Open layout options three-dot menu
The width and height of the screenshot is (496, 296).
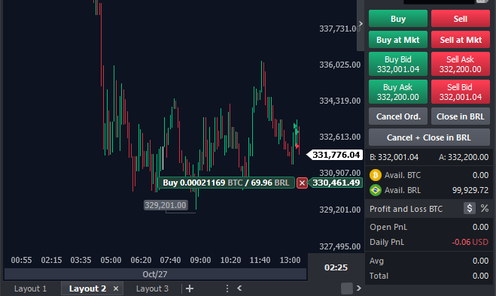227,288
